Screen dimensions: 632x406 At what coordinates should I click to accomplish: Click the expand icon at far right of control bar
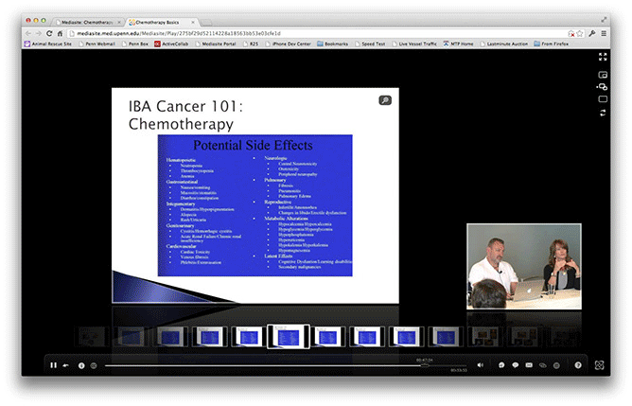600,364
